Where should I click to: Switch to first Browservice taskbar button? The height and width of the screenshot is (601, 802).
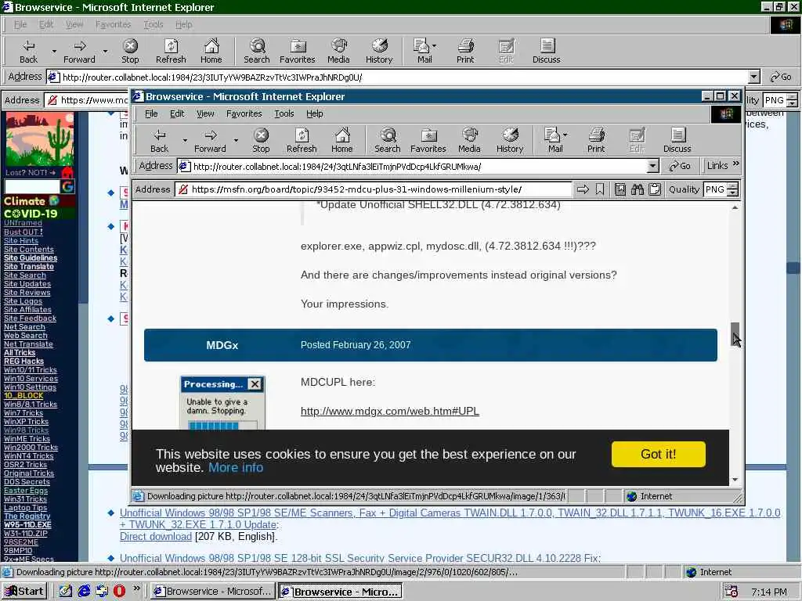click(x=213, y=592)
